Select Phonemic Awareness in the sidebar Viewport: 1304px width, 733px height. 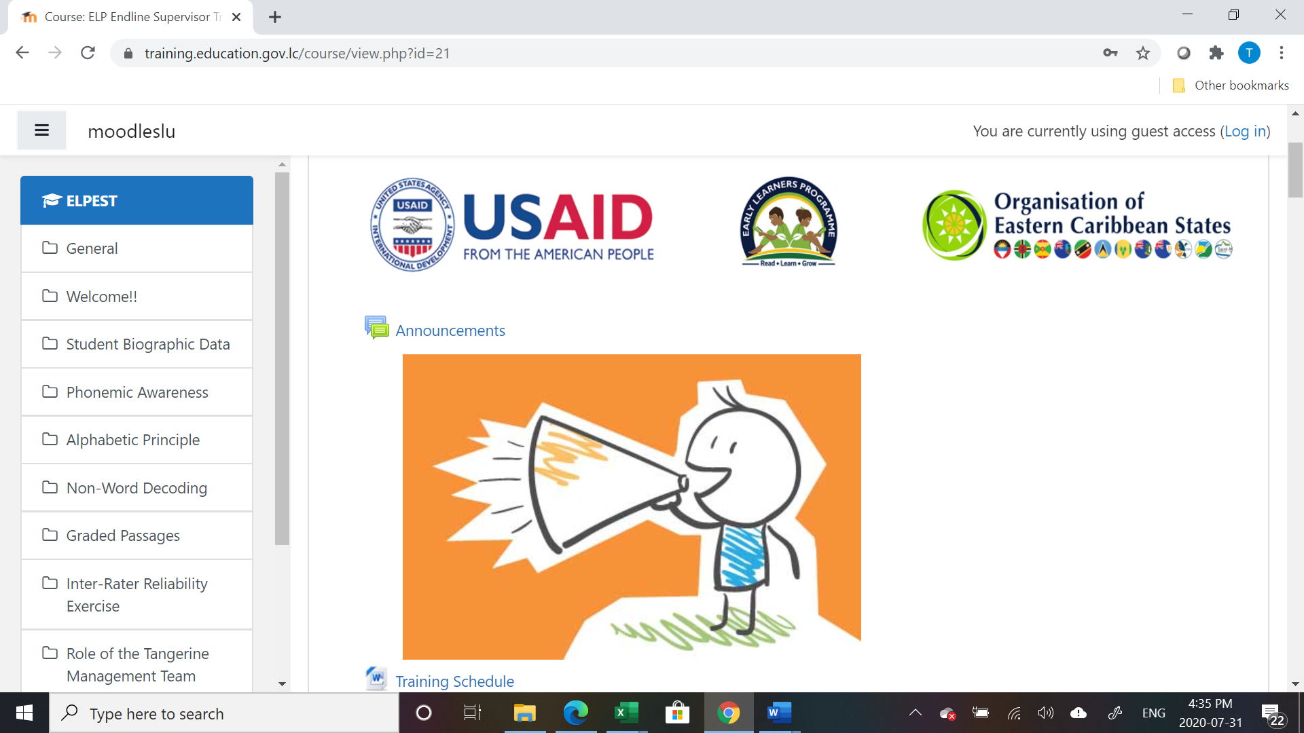[x=137, y=392]
